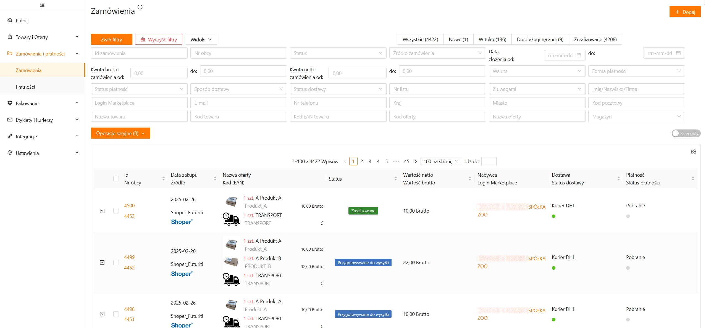Viewport: 706px width, 328px height.
Task: Click the Dodaj button
Action: (684, 12)
